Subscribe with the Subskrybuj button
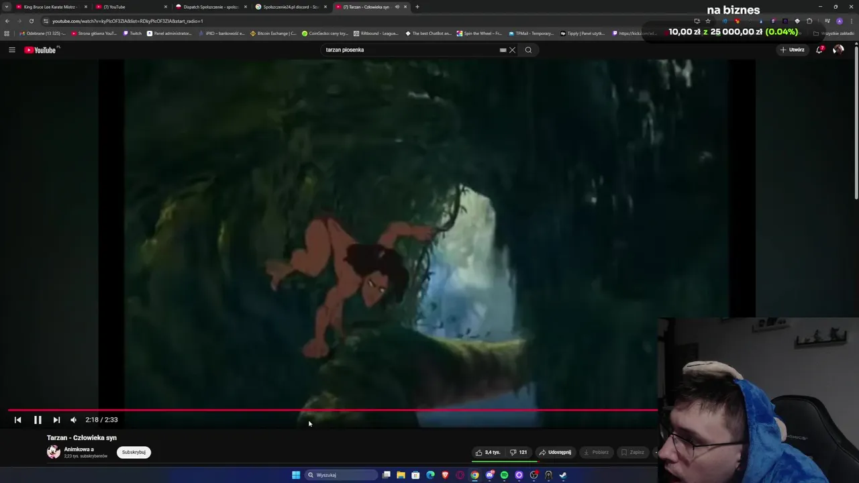859x483 pixels. click(x=134, y=452)
